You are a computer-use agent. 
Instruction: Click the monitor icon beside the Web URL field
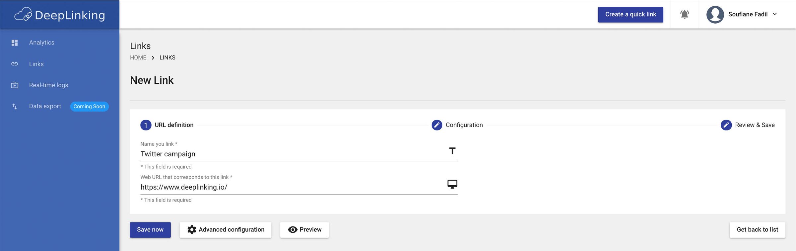(452, 184)
